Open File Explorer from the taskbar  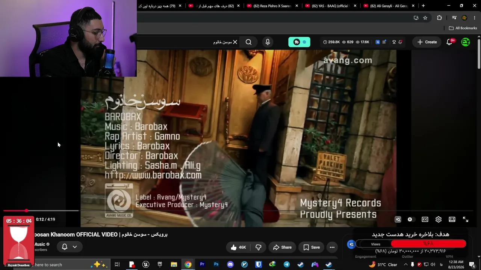(x=174, y=264)
